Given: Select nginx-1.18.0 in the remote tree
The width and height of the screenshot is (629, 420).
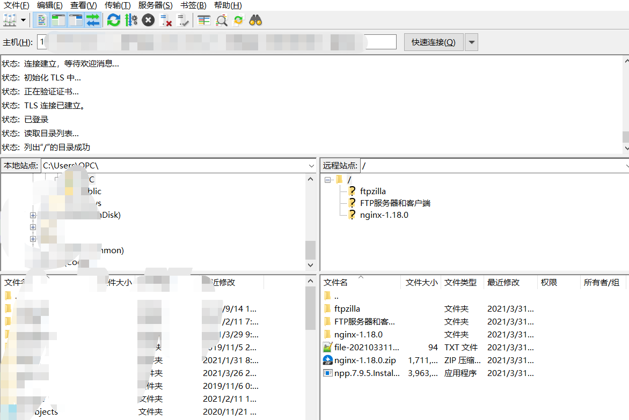Looking at the screenshot, I should pyautogui.click(x=384, y=215).
